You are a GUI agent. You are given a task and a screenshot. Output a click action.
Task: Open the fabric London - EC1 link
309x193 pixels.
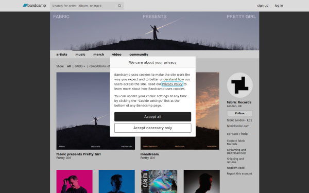pos(239,120)
